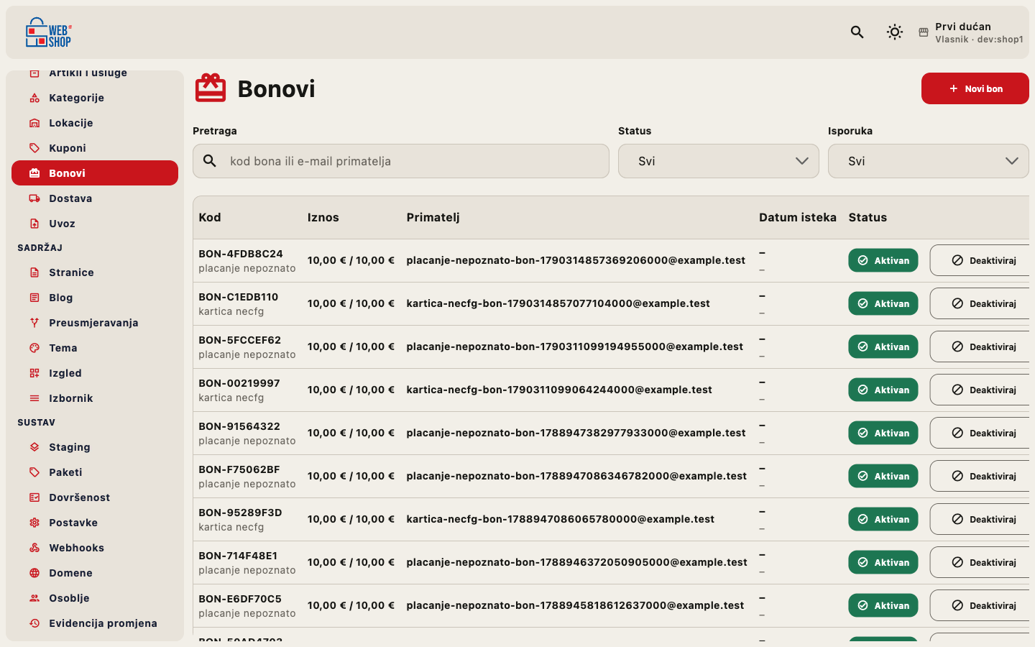Viewport: 1035px width, 647px height.
Task: Click the Evidencija promjena history icon
Action: coord(34,623)
